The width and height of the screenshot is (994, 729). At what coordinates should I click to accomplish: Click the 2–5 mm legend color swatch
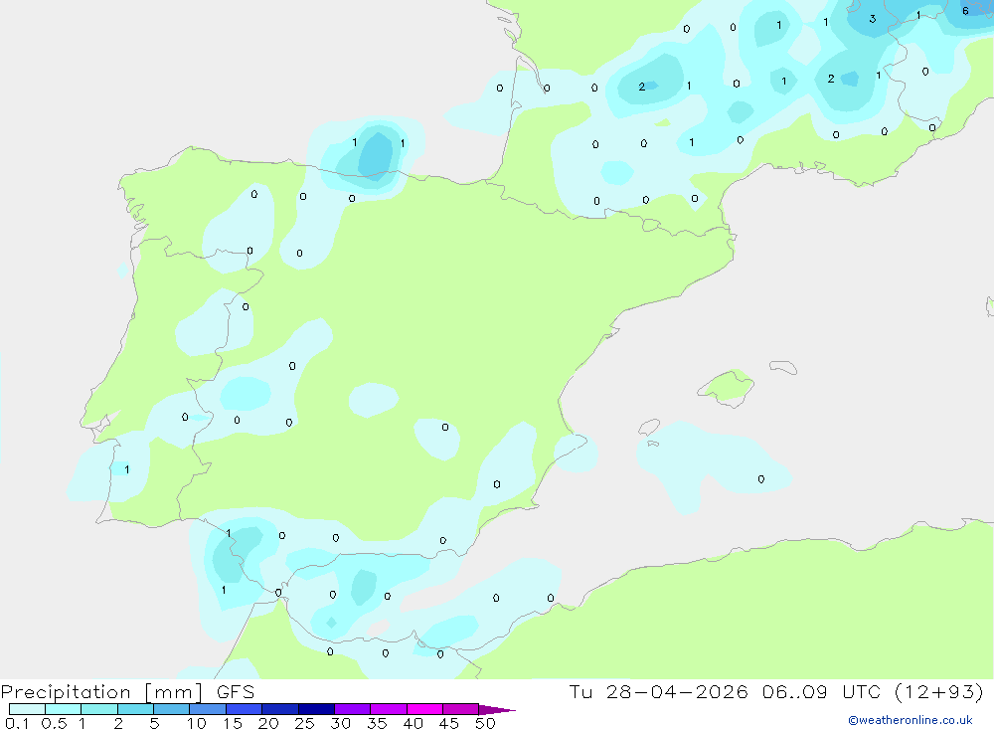coord(135,709)
